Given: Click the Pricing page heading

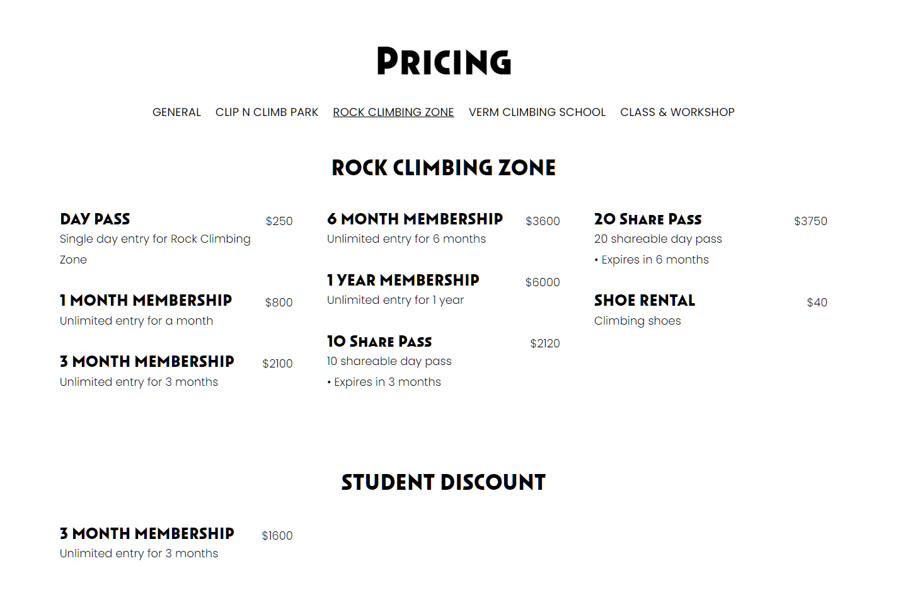Looking at the screenshot, I should (444, 61).
